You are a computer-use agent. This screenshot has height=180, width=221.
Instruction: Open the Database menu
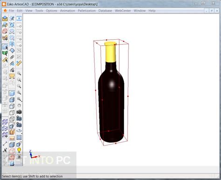(x=105, y=11)
